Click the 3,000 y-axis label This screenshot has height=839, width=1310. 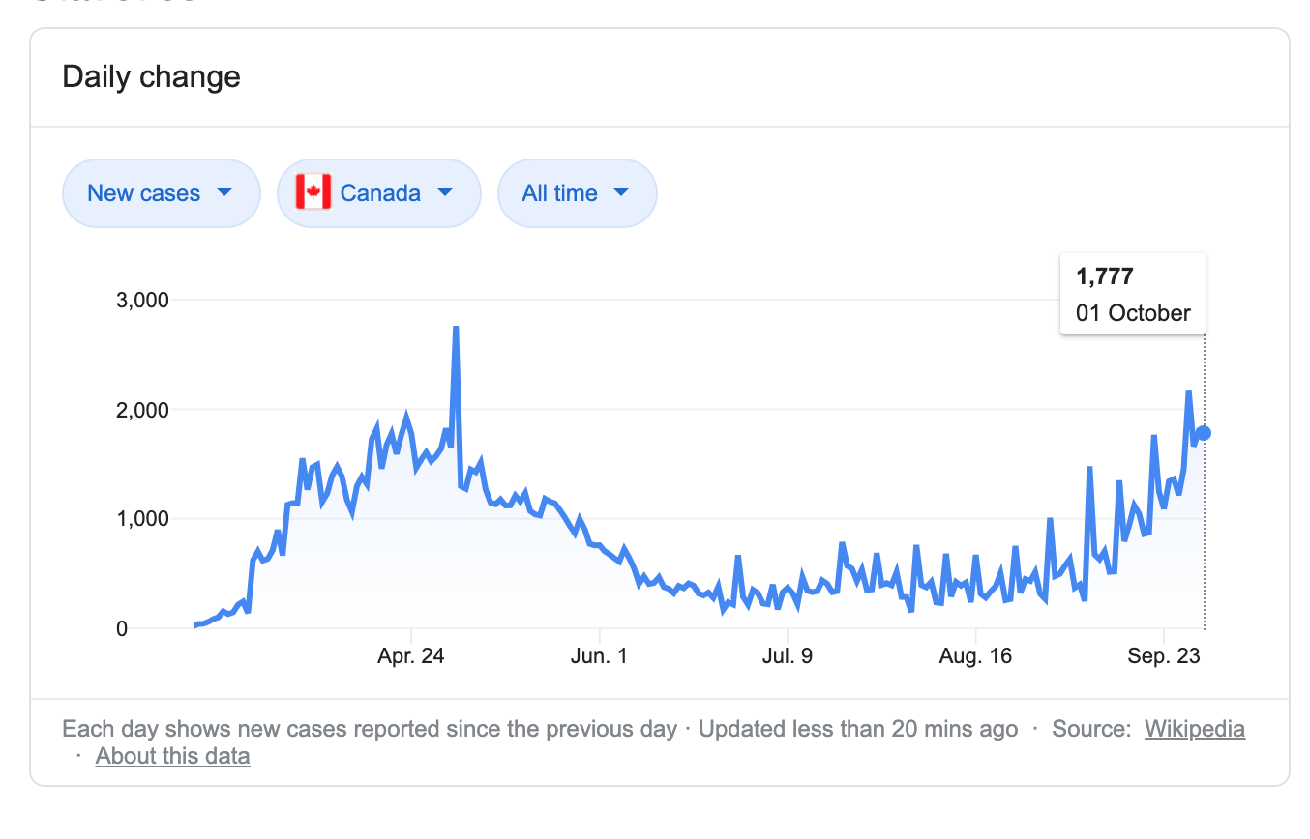(142, 300)
